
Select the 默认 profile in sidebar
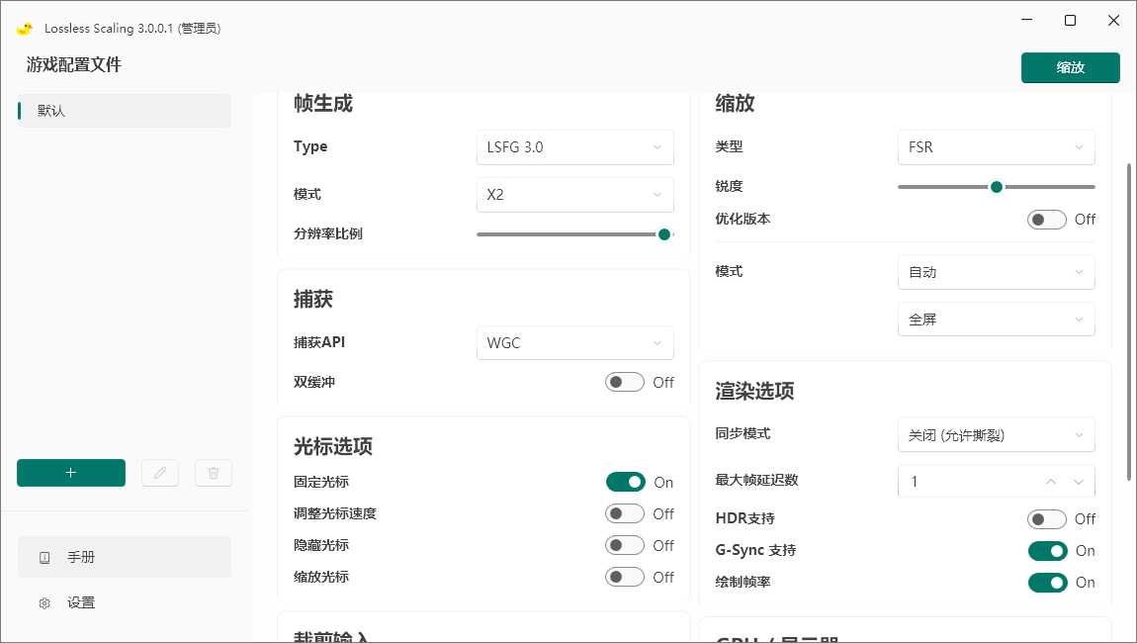coord(124,111)
